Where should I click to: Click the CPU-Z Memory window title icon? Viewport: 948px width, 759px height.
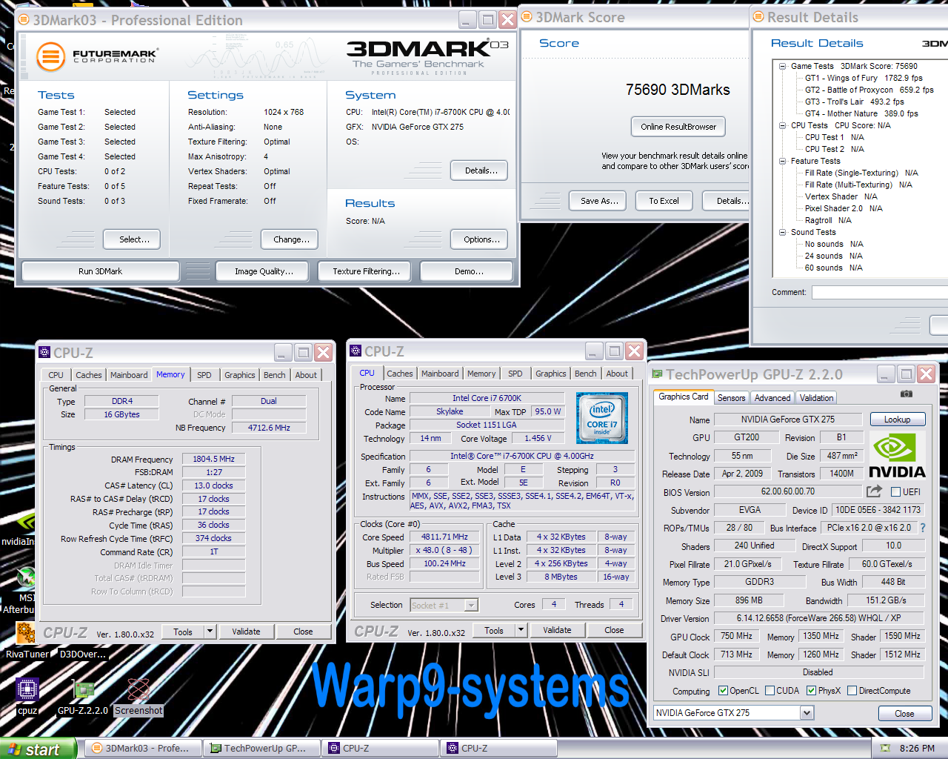44,353
